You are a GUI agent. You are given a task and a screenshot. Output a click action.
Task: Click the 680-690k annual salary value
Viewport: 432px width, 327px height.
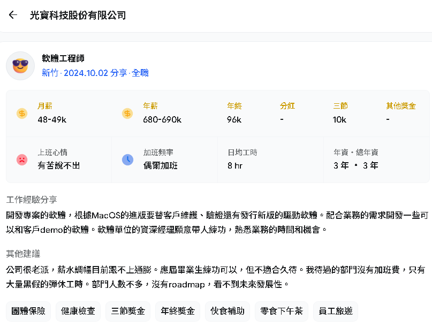coord(162,119)
